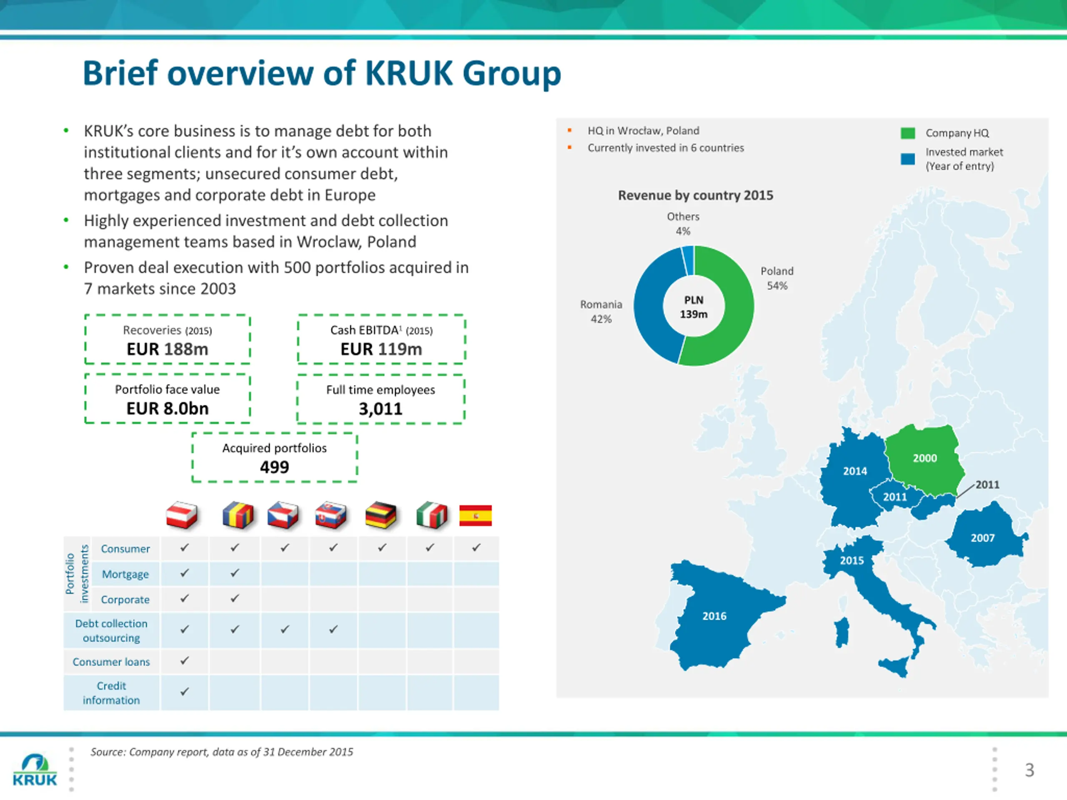Click Currently invested in 6 countries bullet
The width and height of the screenshot is (1067, 800).
pyautogui.click(x=666, y=148)
